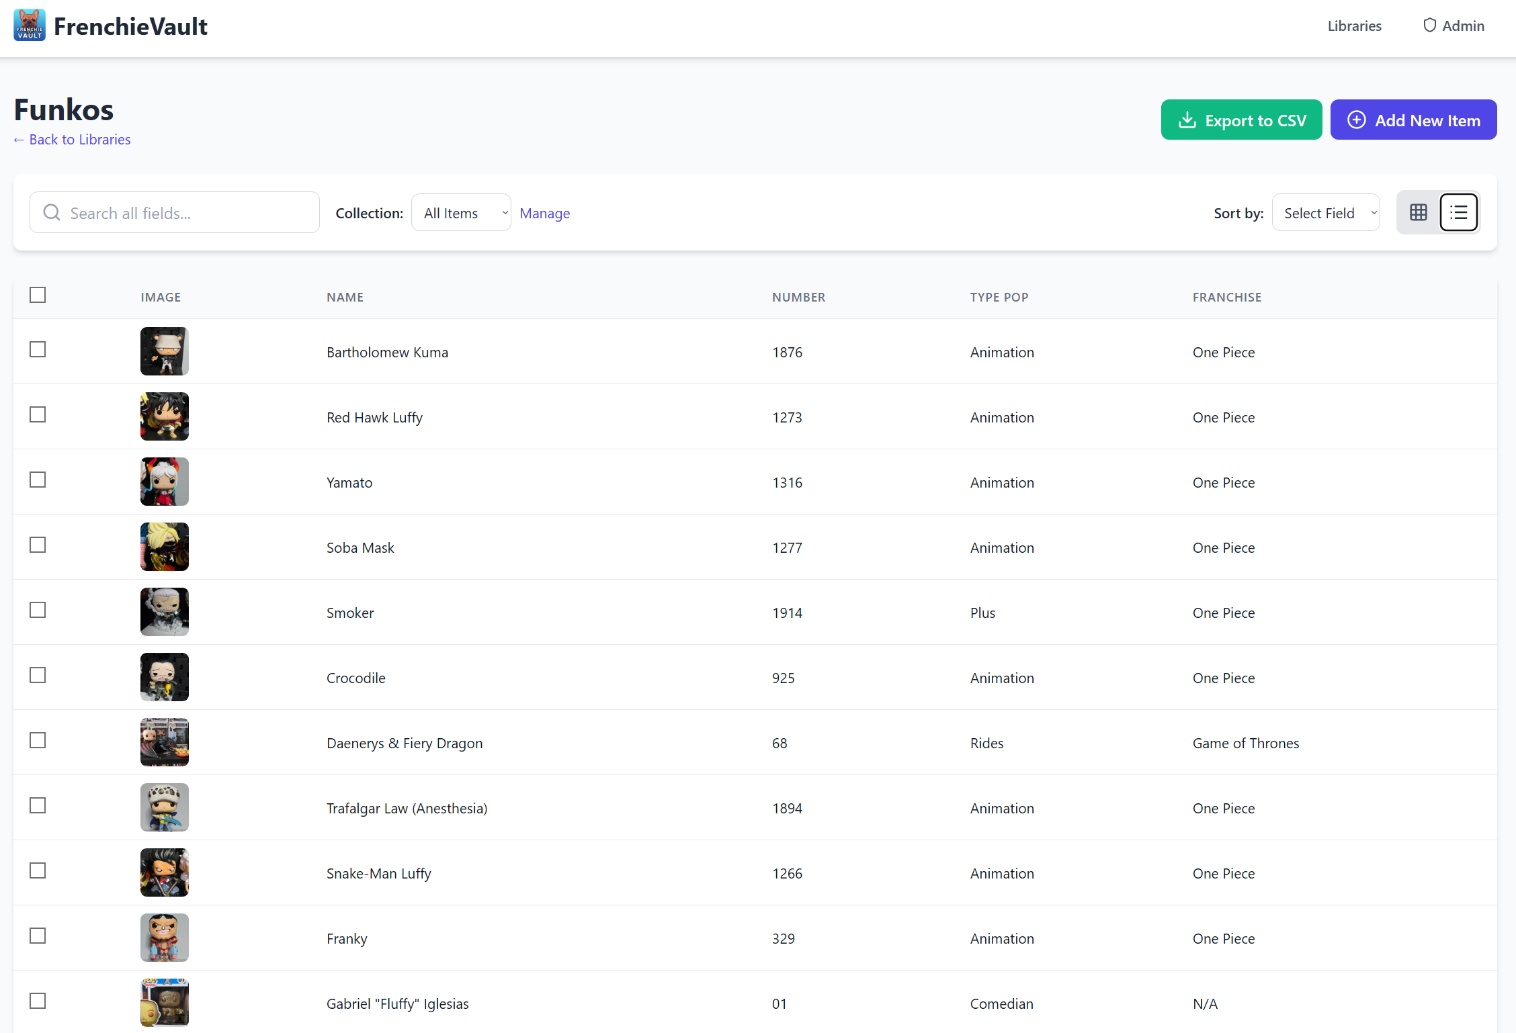Click the number 1914 cell
The width and height of the screenshot is (1516, 1033).
788,613
